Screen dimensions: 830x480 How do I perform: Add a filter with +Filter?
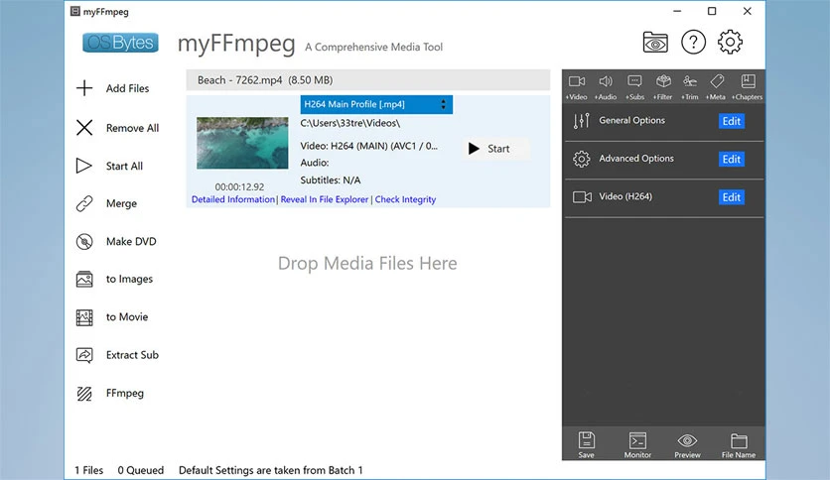pos(663,86)
